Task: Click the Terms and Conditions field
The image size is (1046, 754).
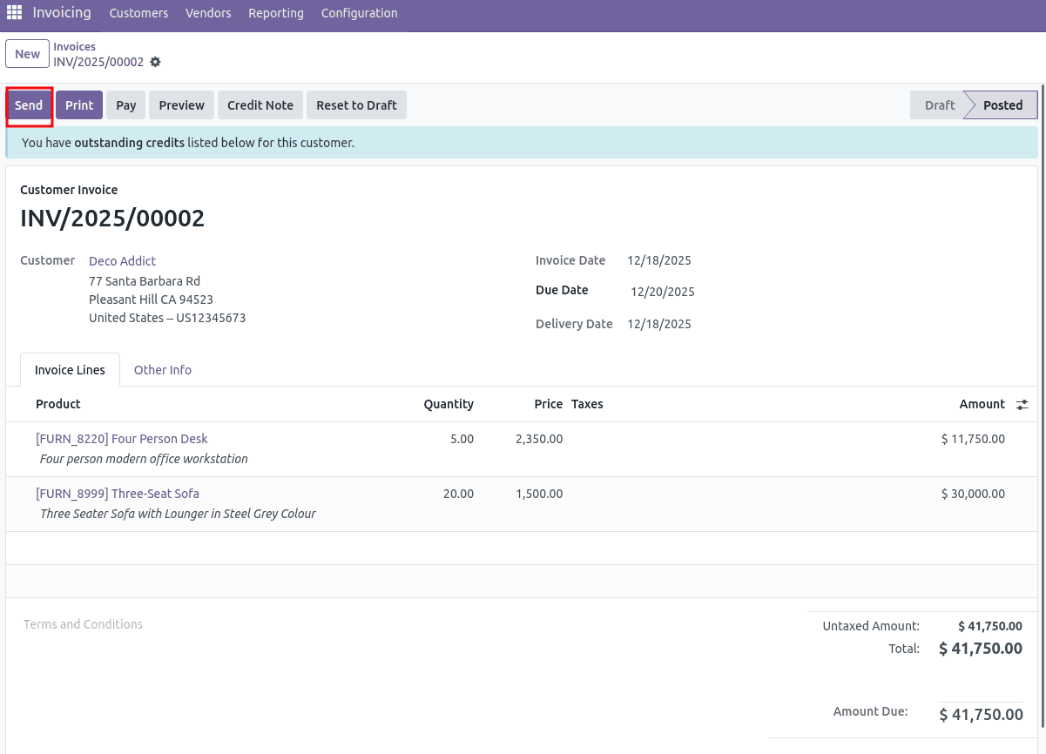Action: tap(83, 624)
